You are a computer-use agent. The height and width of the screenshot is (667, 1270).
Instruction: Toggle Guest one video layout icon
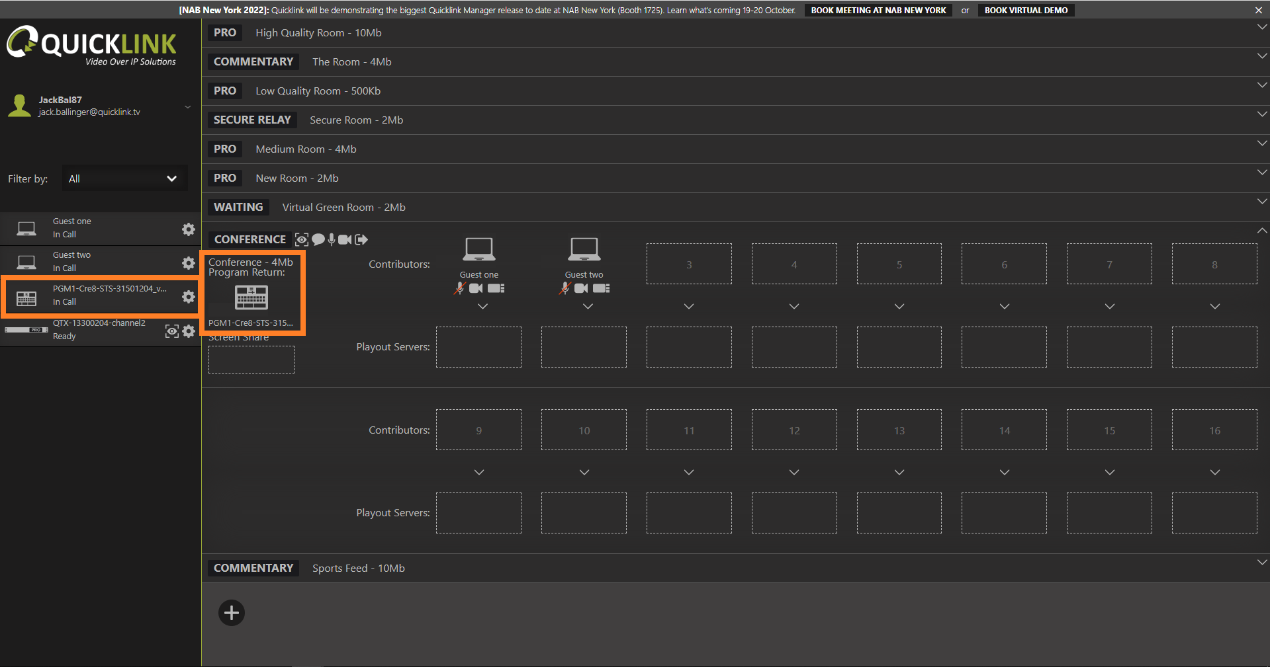pyautogui.click(x=496, y=288)
